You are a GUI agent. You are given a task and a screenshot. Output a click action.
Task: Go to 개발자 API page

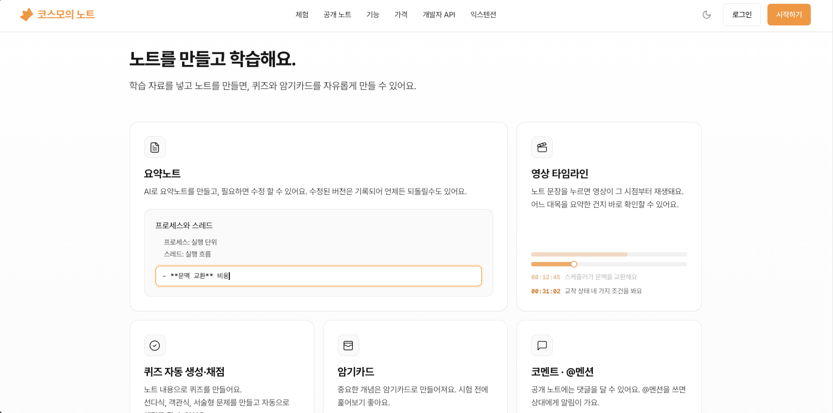[x=439, y=15]
